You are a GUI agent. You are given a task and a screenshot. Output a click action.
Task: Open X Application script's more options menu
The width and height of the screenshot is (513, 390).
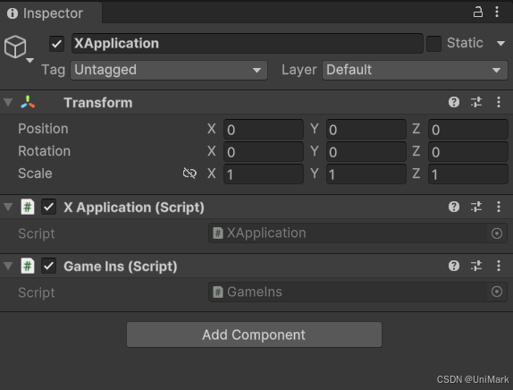(499, 207)
